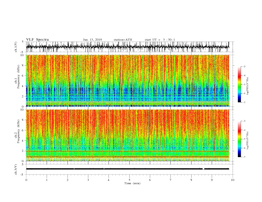The height and width of the screenshot is (202, 262).
Task: Click the "3" tick on the time axis
Action: pyautogui.click(x=88, y=180)
